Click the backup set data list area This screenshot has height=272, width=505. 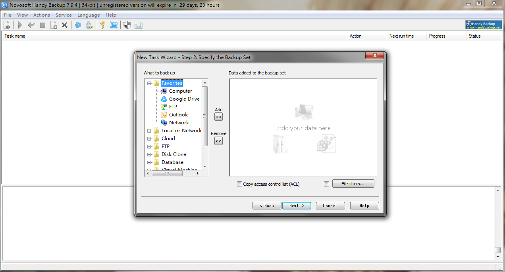coord(303,127)
